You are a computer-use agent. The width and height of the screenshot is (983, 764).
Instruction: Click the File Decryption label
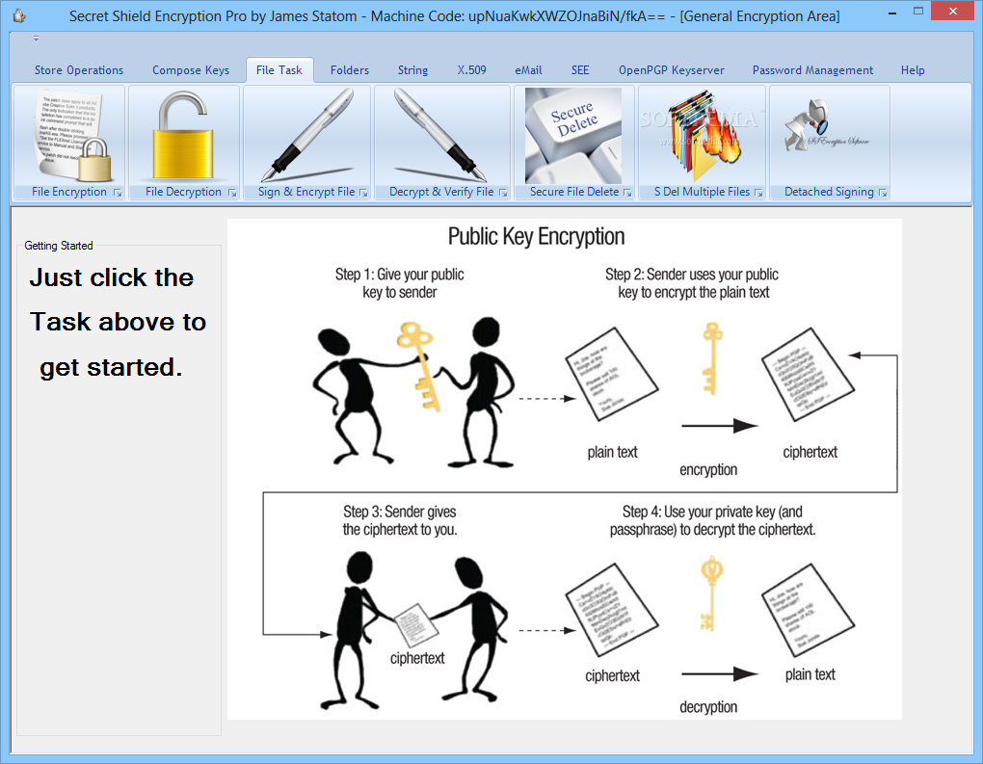click(x=183, y=192)
